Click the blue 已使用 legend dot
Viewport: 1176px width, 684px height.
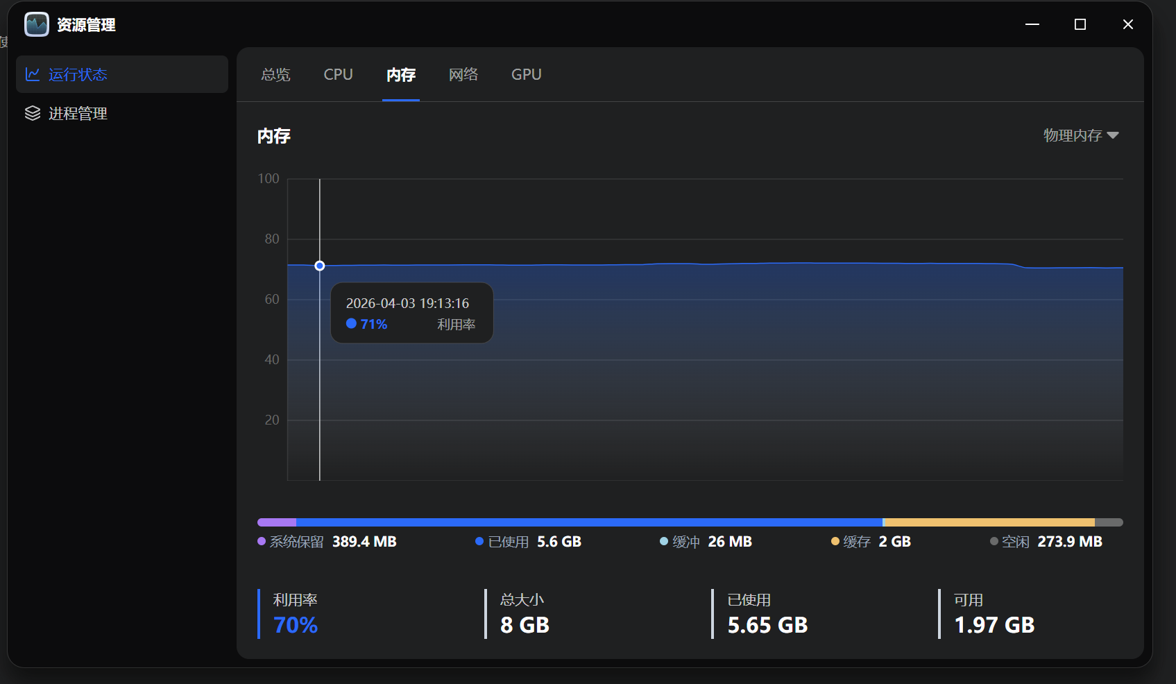(479, 542)
